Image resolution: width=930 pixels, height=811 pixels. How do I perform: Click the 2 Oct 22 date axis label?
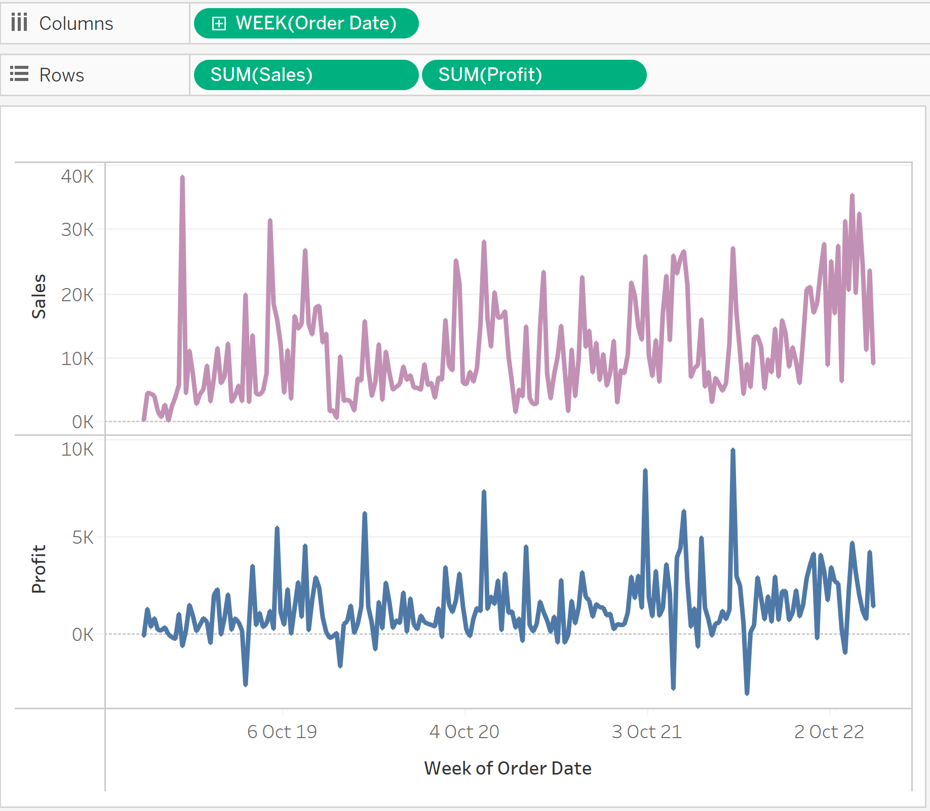pyautogui.click(x=829, y=732)
